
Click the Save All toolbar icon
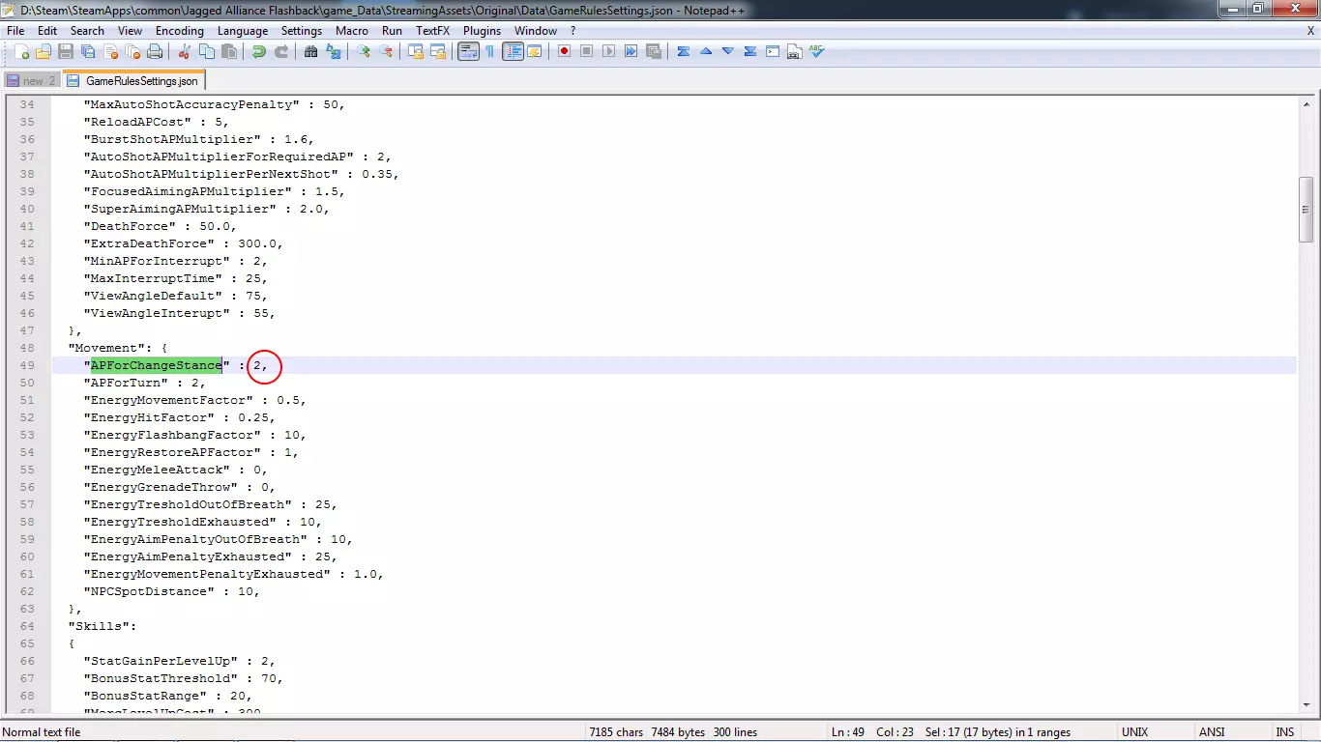[88, 51]
